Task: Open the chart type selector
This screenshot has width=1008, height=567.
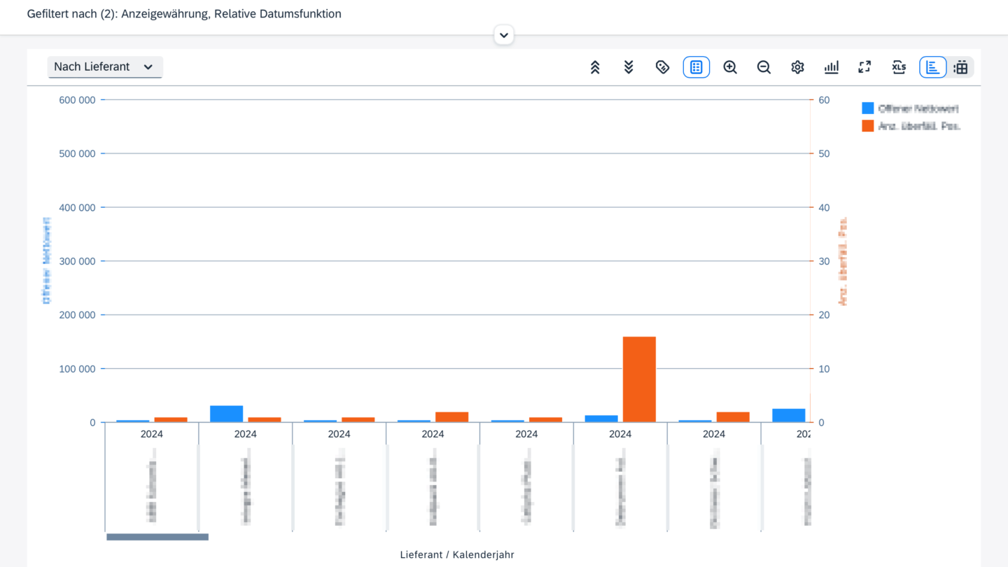Action: pos(831,67)
